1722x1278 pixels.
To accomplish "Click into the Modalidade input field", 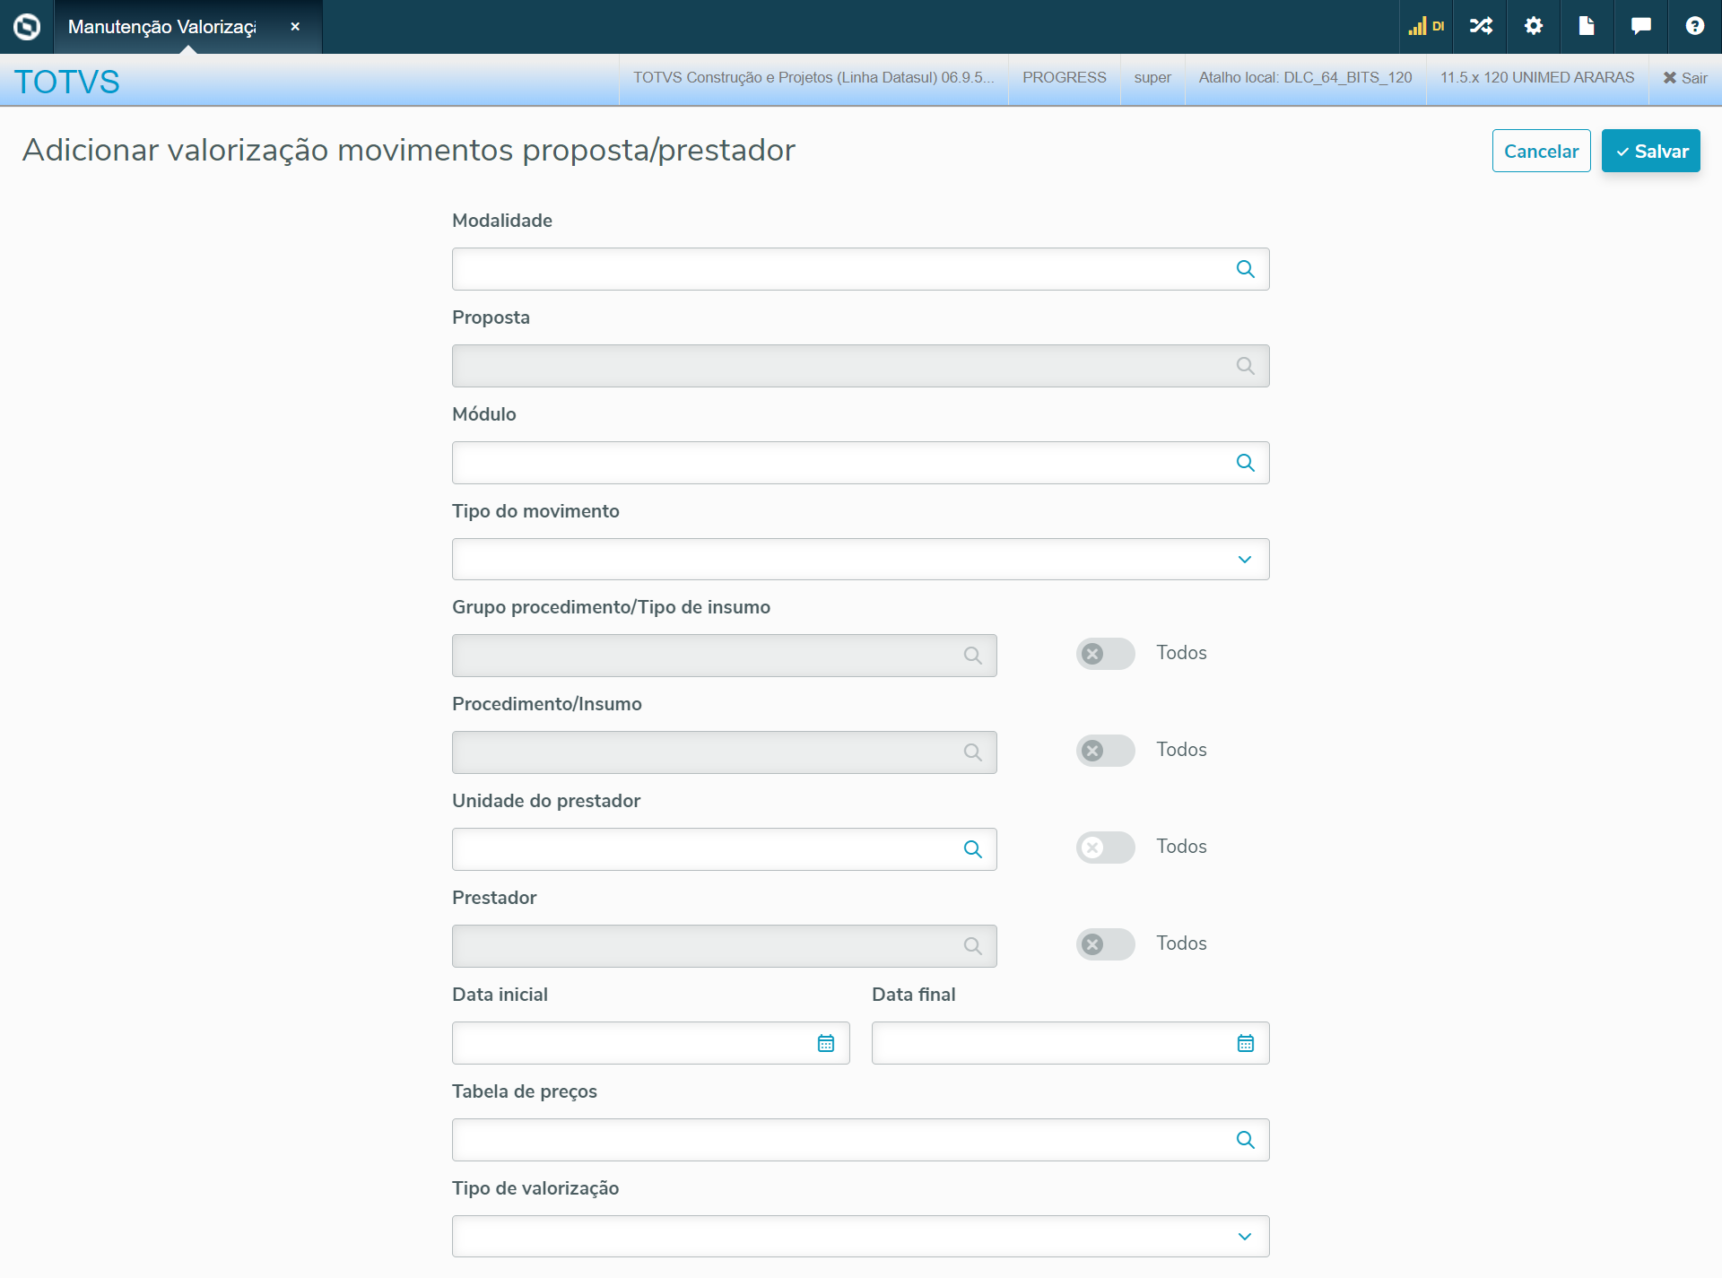I will [839, 269].
